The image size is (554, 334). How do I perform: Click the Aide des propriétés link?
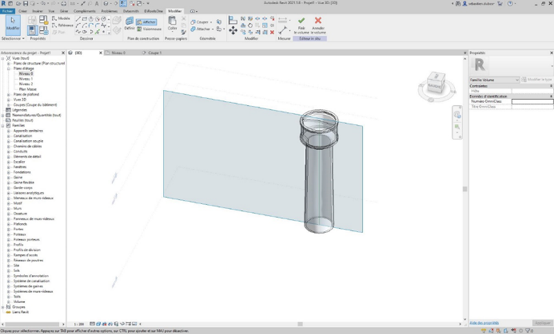point(483,323)
